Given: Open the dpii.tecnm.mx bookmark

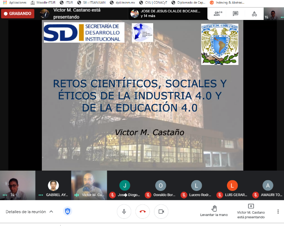Looking at the screenshot, I should pyautogui.click(x=122, y=2).
